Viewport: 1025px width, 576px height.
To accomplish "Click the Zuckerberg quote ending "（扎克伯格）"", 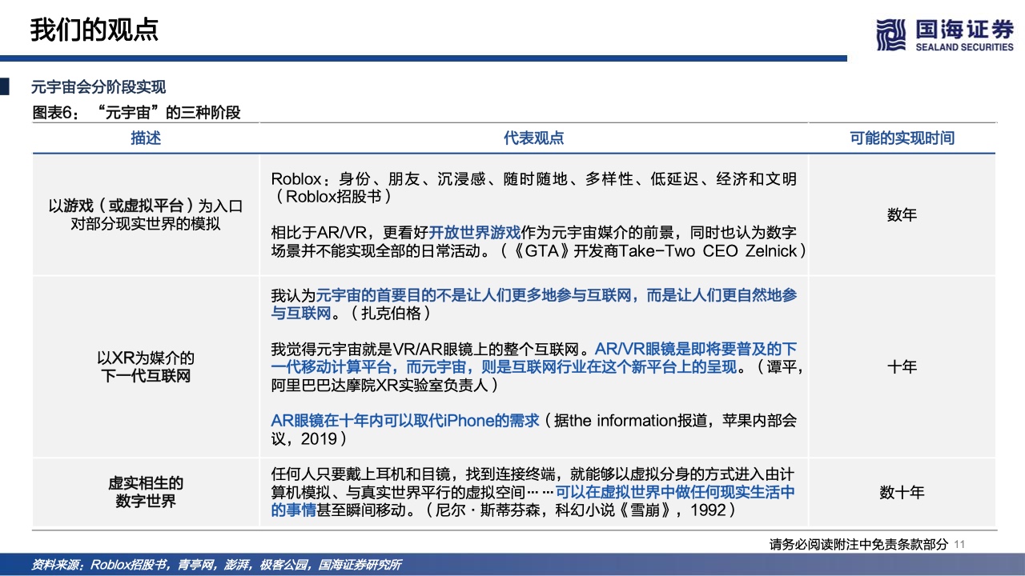I will pos(534,304).
